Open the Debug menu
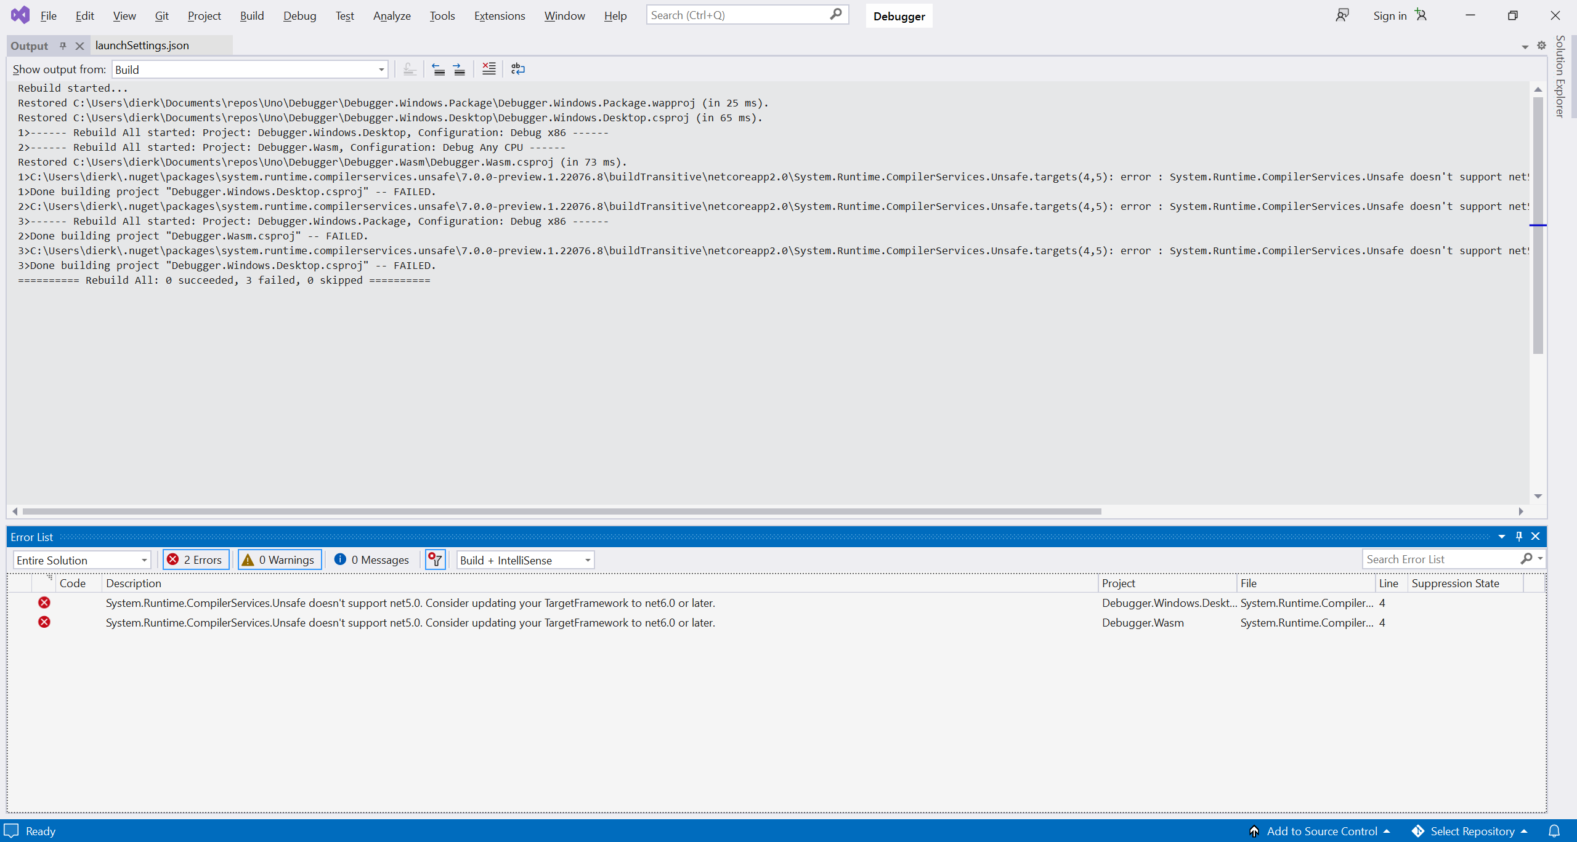Image resolution: width=1577 pixels, height=842 pixels. tap(299, 15)
